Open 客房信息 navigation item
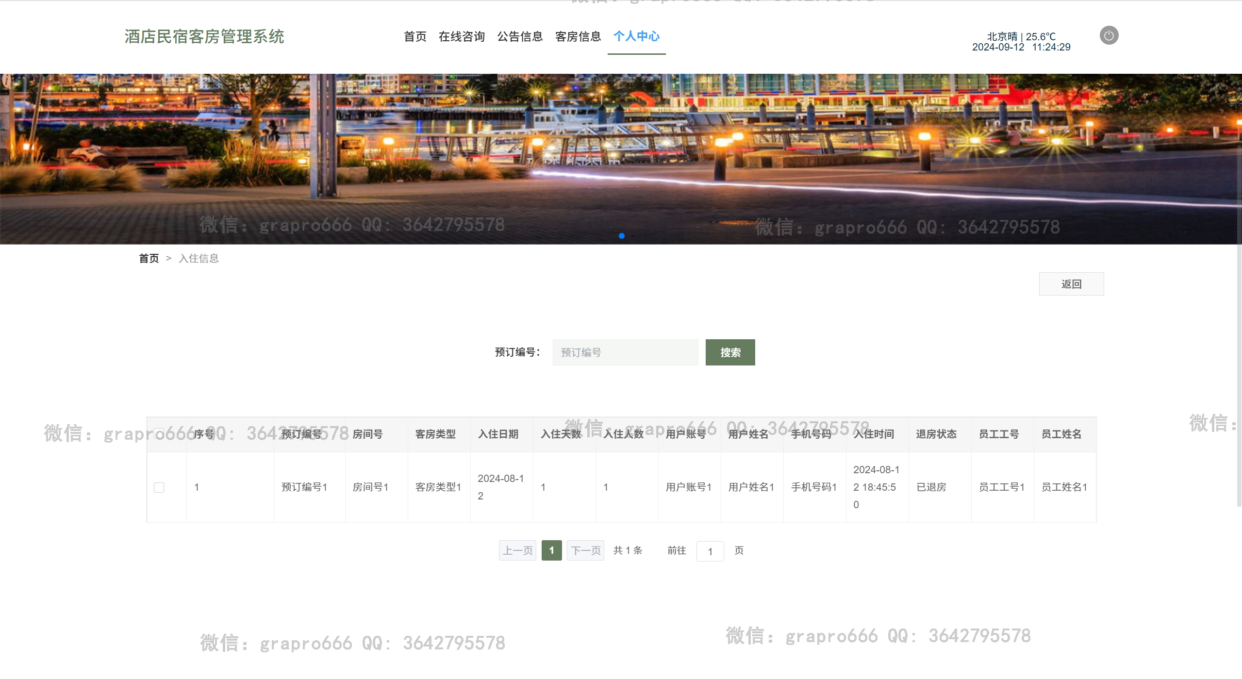The width and height of the screenshot is (1242, 679). 578,36
